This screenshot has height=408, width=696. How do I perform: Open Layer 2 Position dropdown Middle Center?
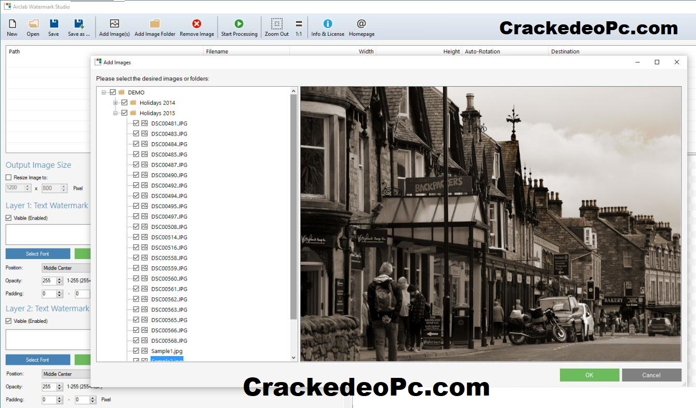[x=66, y=374]
